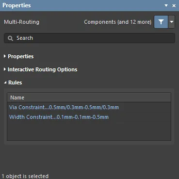This screenshot has height=179, width=179.
Task: Open the filter button's dropdown arrow
Action: pos(172,22)
